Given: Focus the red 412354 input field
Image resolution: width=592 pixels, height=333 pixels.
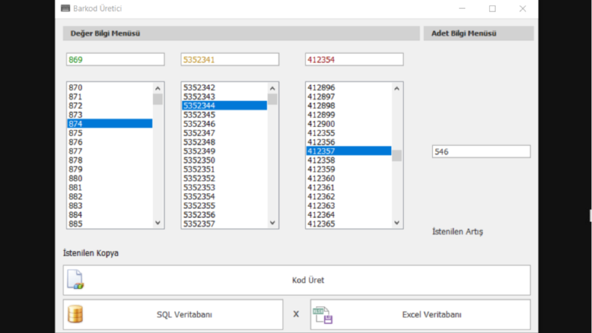Looking at the screenshot, I should (x=354, y=59).
